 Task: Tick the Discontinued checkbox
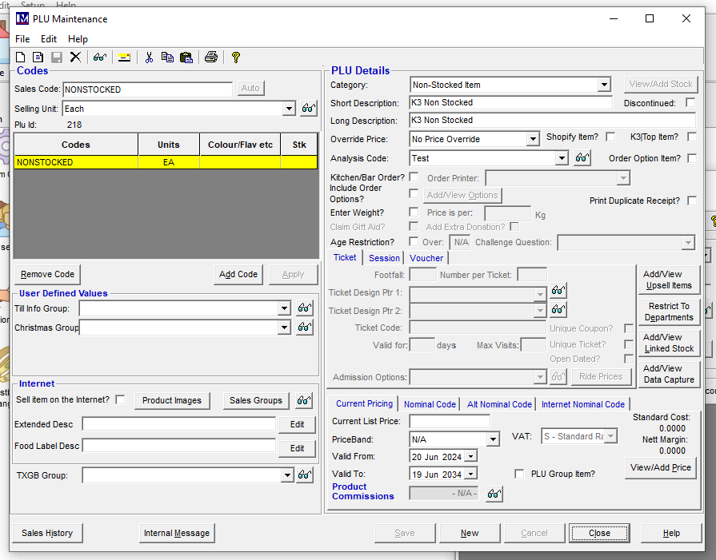(691, 103)
